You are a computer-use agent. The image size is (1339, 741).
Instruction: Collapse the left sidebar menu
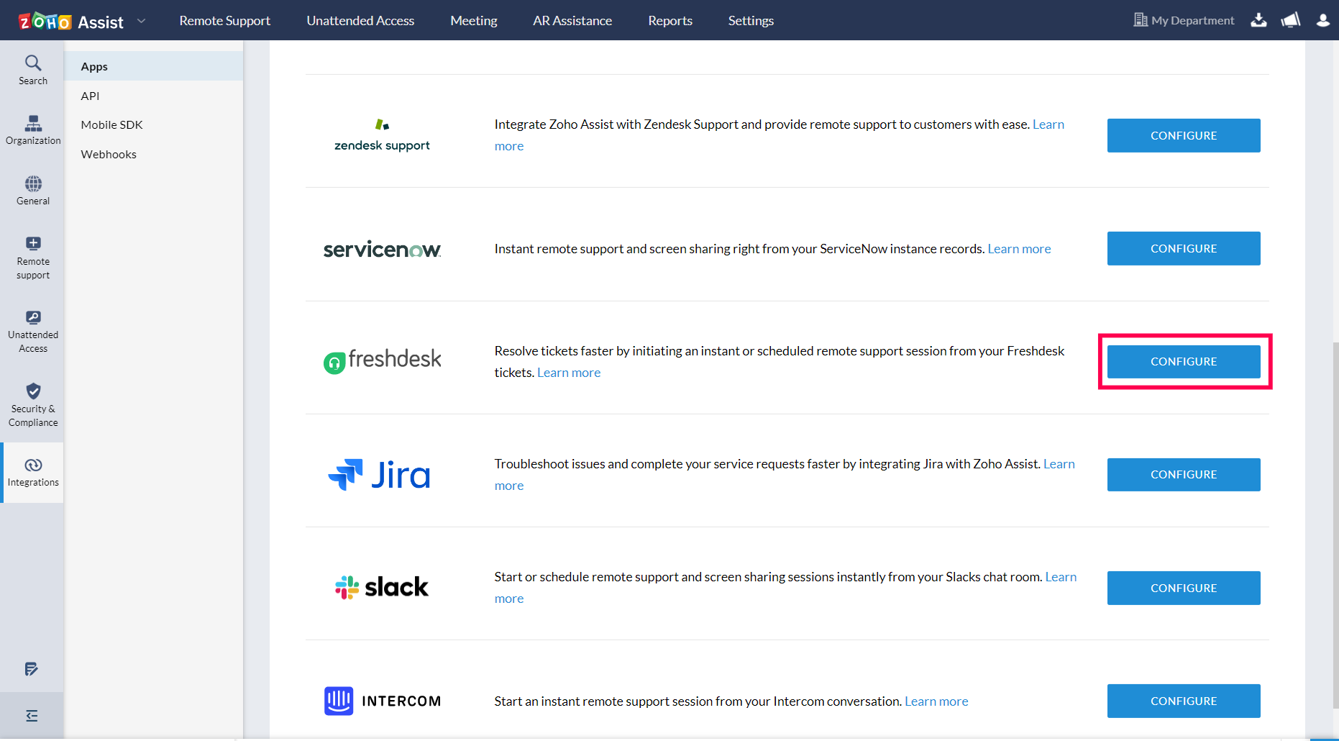[x=32, y=715]
